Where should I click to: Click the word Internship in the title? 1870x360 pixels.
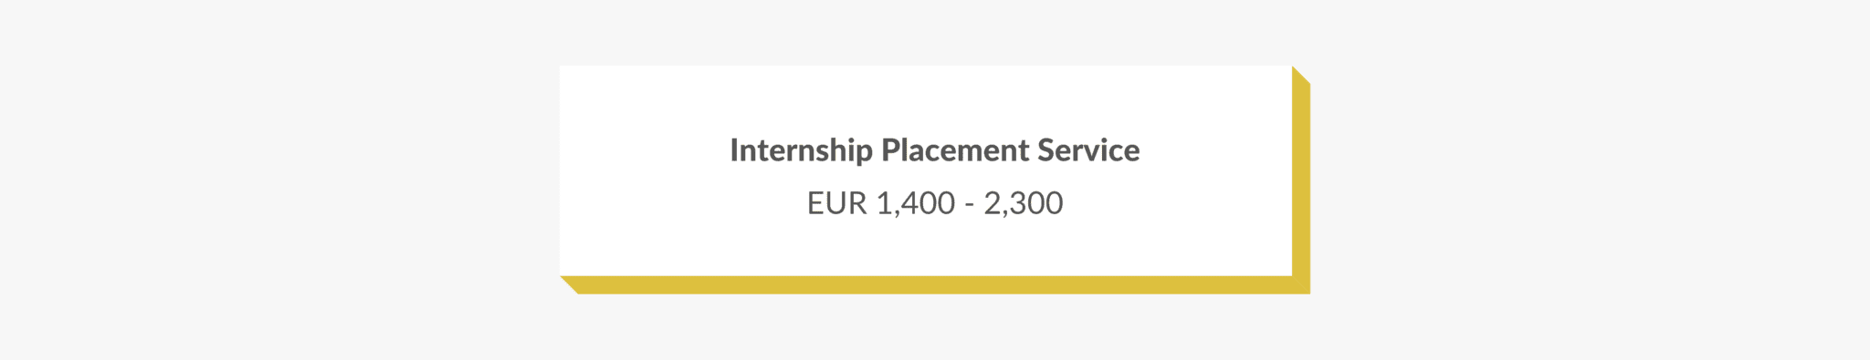tap(801, 150)
